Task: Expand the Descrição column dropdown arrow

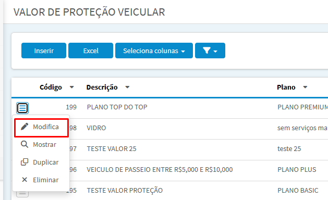Action: pyautogui.click(x=127, y=87)
